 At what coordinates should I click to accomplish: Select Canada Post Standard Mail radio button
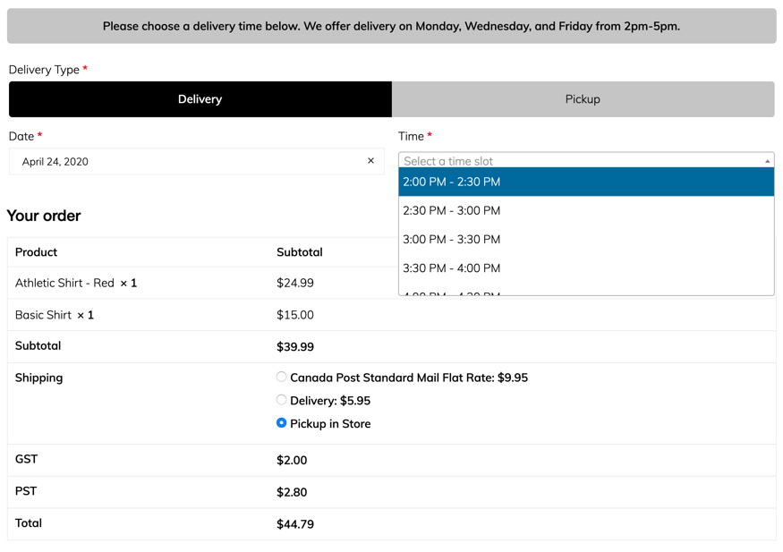pos(281,377)
